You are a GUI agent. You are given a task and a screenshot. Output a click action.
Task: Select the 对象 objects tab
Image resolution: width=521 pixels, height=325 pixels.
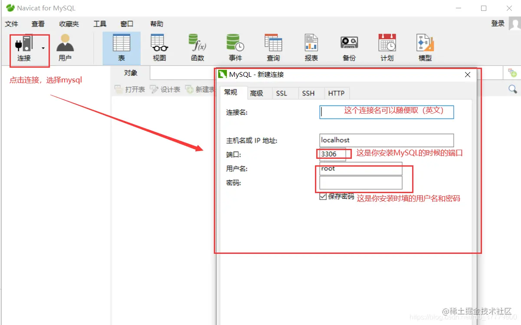coord(131,73)
